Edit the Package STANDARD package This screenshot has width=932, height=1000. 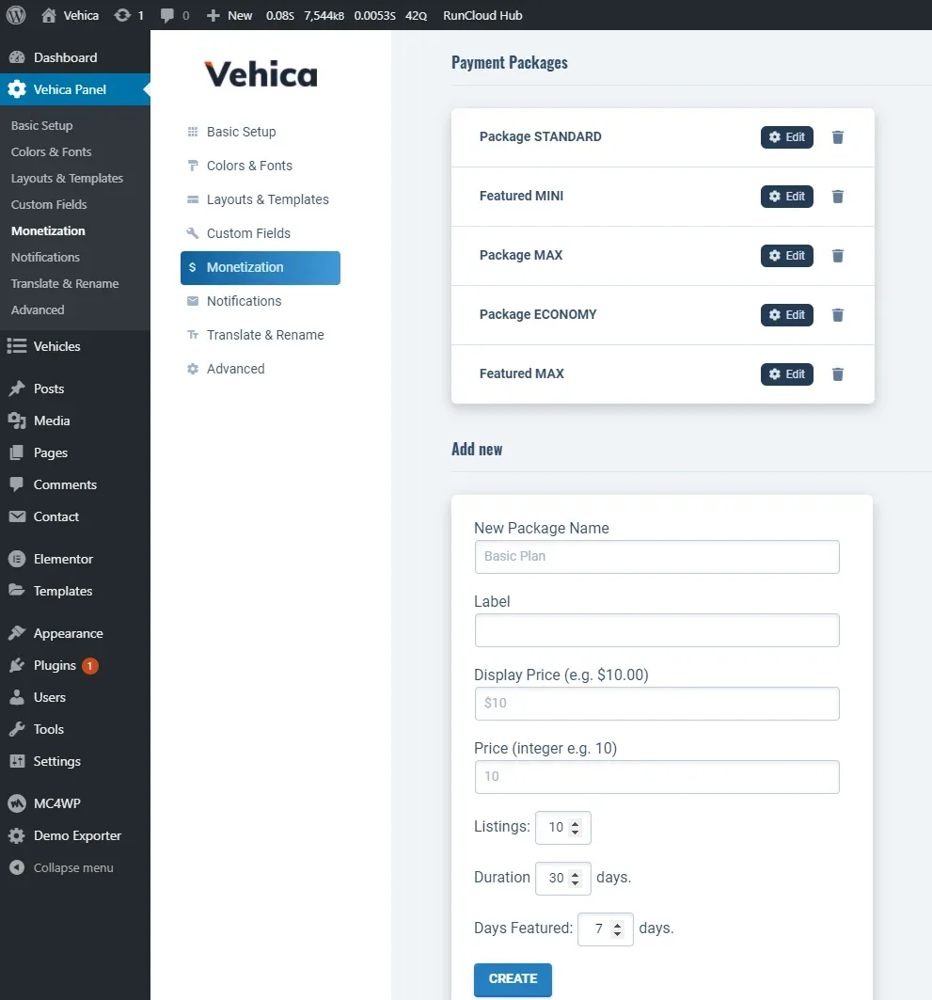tap(786, 137)
